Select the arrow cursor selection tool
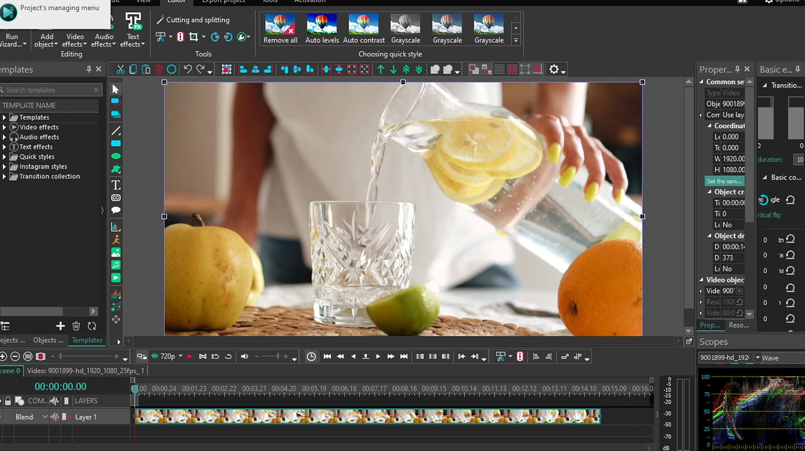 click(115, 89)
